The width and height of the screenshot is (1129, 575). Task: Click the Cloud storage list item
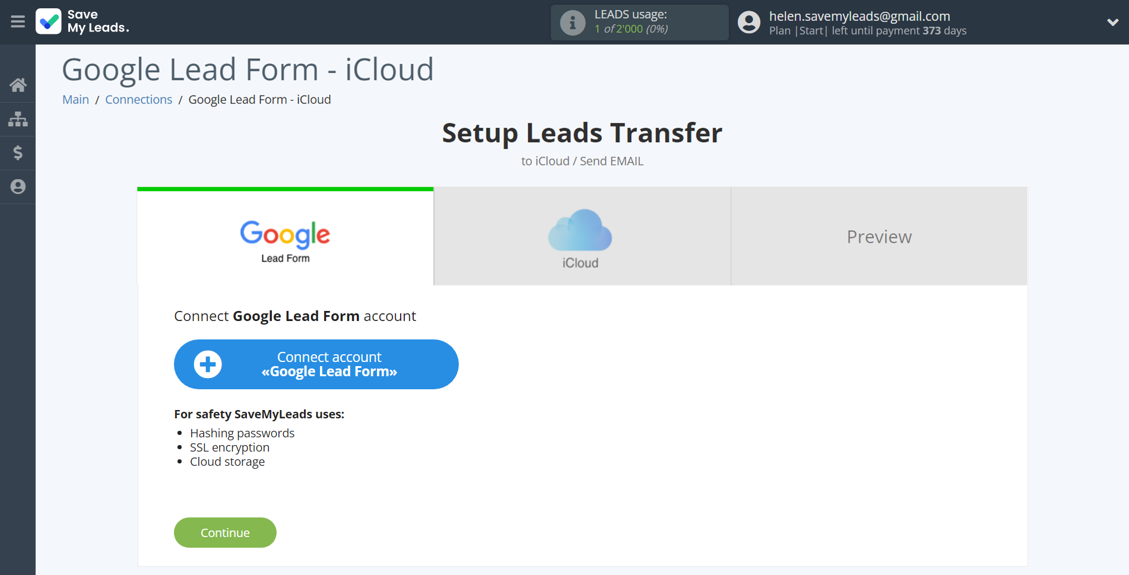coord(227,462)
